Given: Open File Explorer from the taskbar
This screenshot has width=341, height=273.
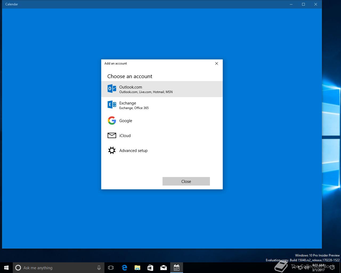Looking at the screenshot, I should [x=137, y=268].
